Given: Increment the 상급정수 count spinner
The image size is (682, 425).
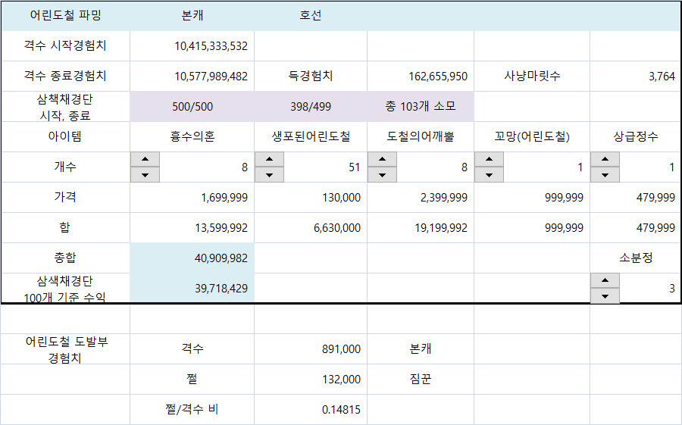Looking at the screenshot, I should (x=604, y=160).
